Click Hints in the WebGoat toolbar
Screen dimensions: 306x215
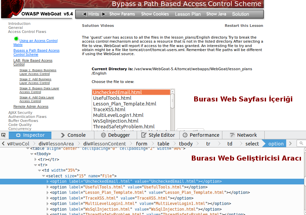(x=94, y=14)
